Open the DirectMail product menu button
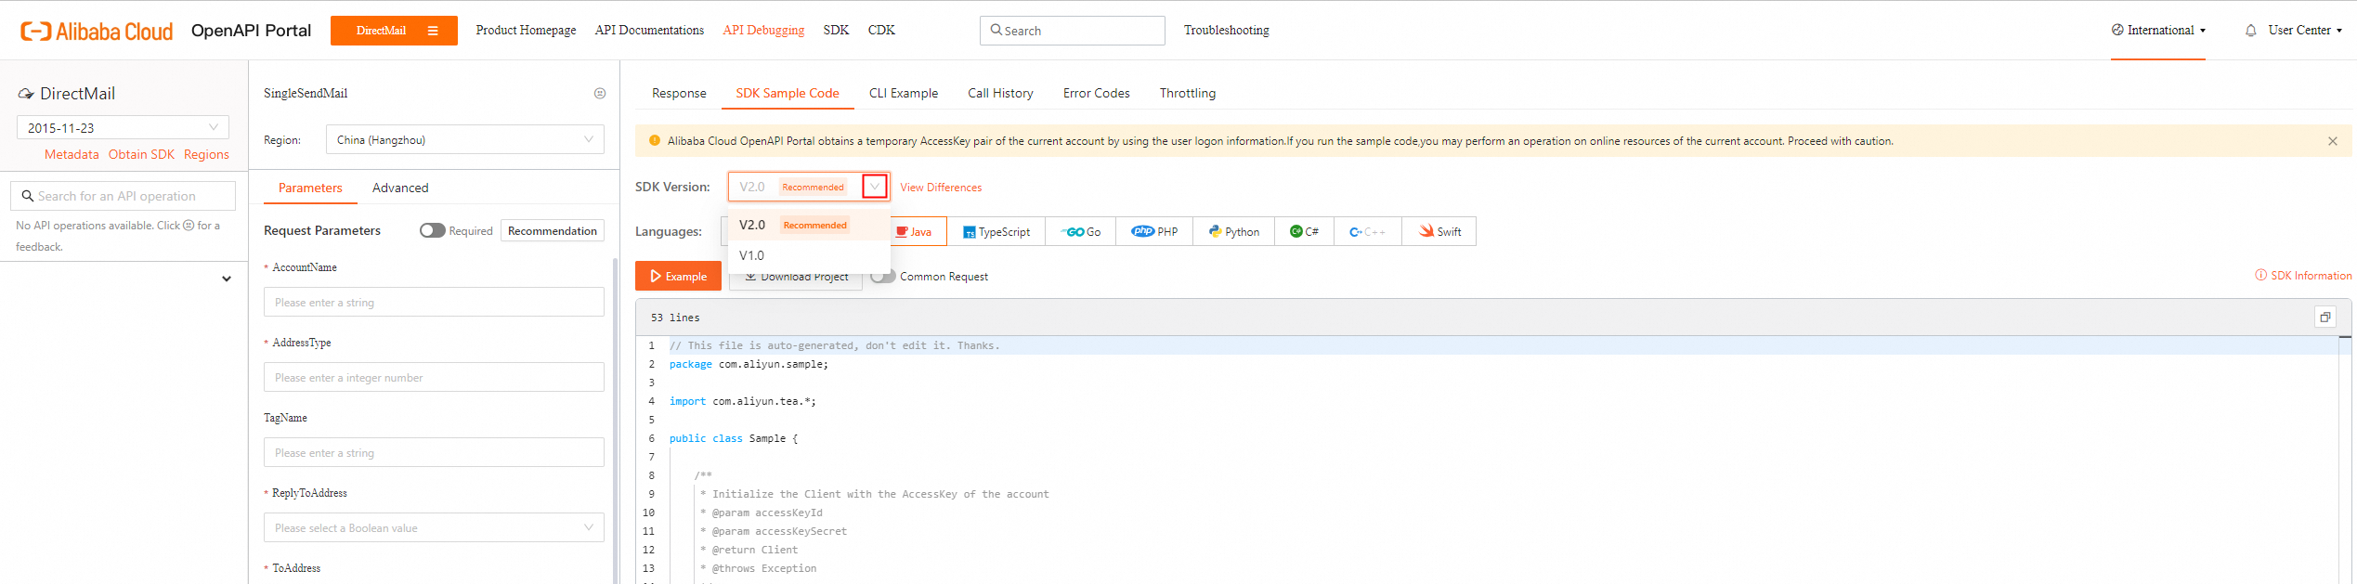This screenshot has height=584, width=2357. tap(394, 31)
